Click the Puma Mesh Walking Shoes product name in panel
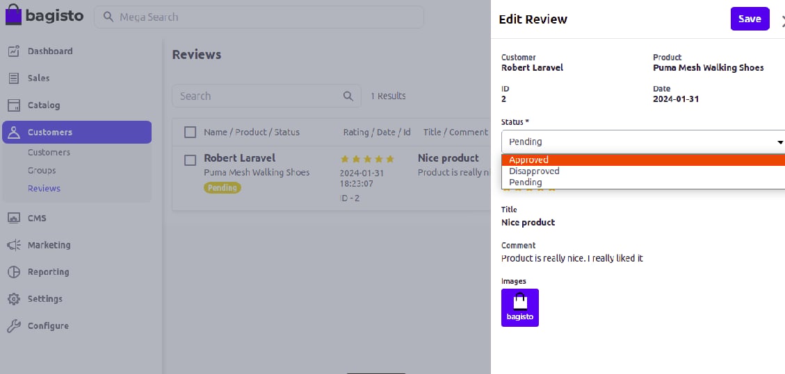Viewport: 785px width, 374px height. pos(709,68)
